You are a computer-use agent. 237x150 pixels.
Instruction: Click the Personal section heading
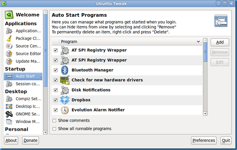(x=17, y=129)
